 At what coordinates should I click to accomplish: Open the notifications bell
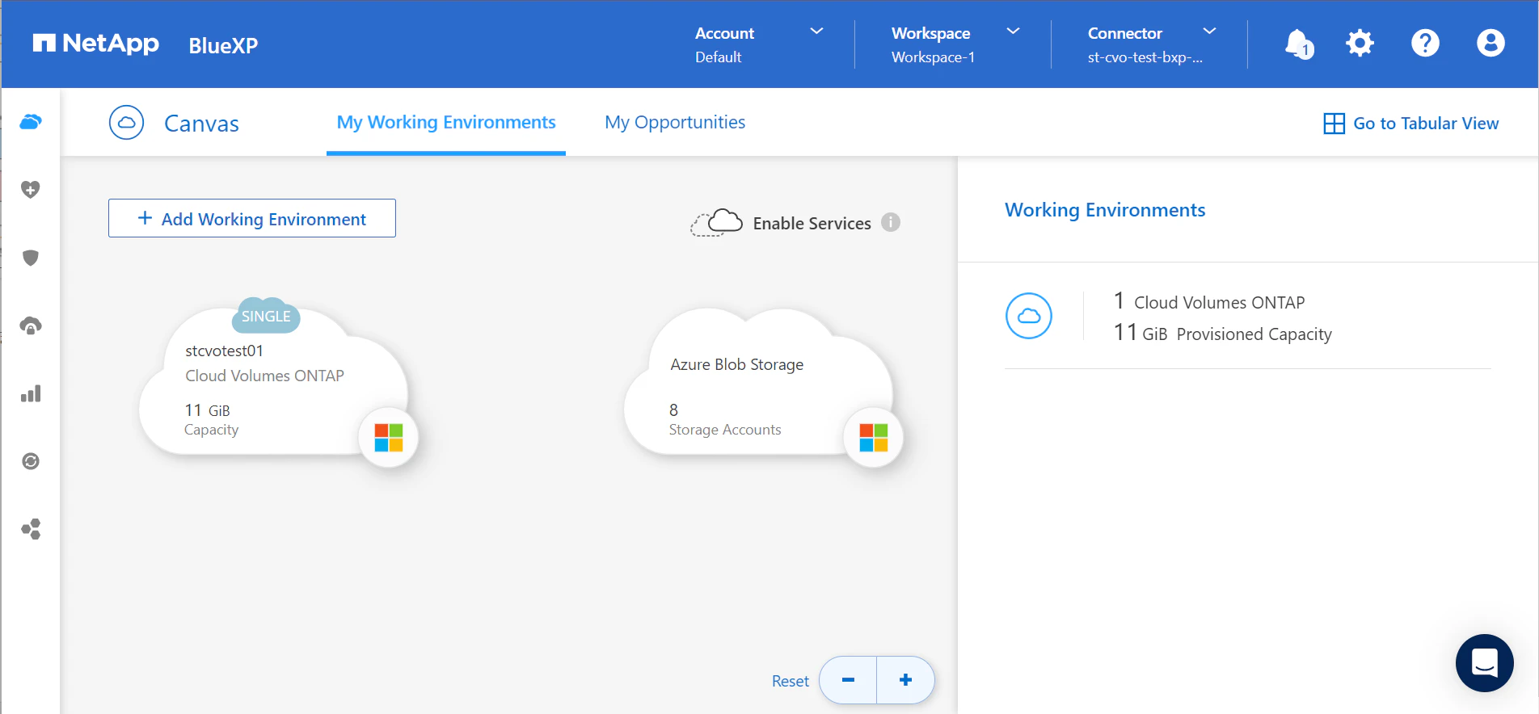[1299, 44]
